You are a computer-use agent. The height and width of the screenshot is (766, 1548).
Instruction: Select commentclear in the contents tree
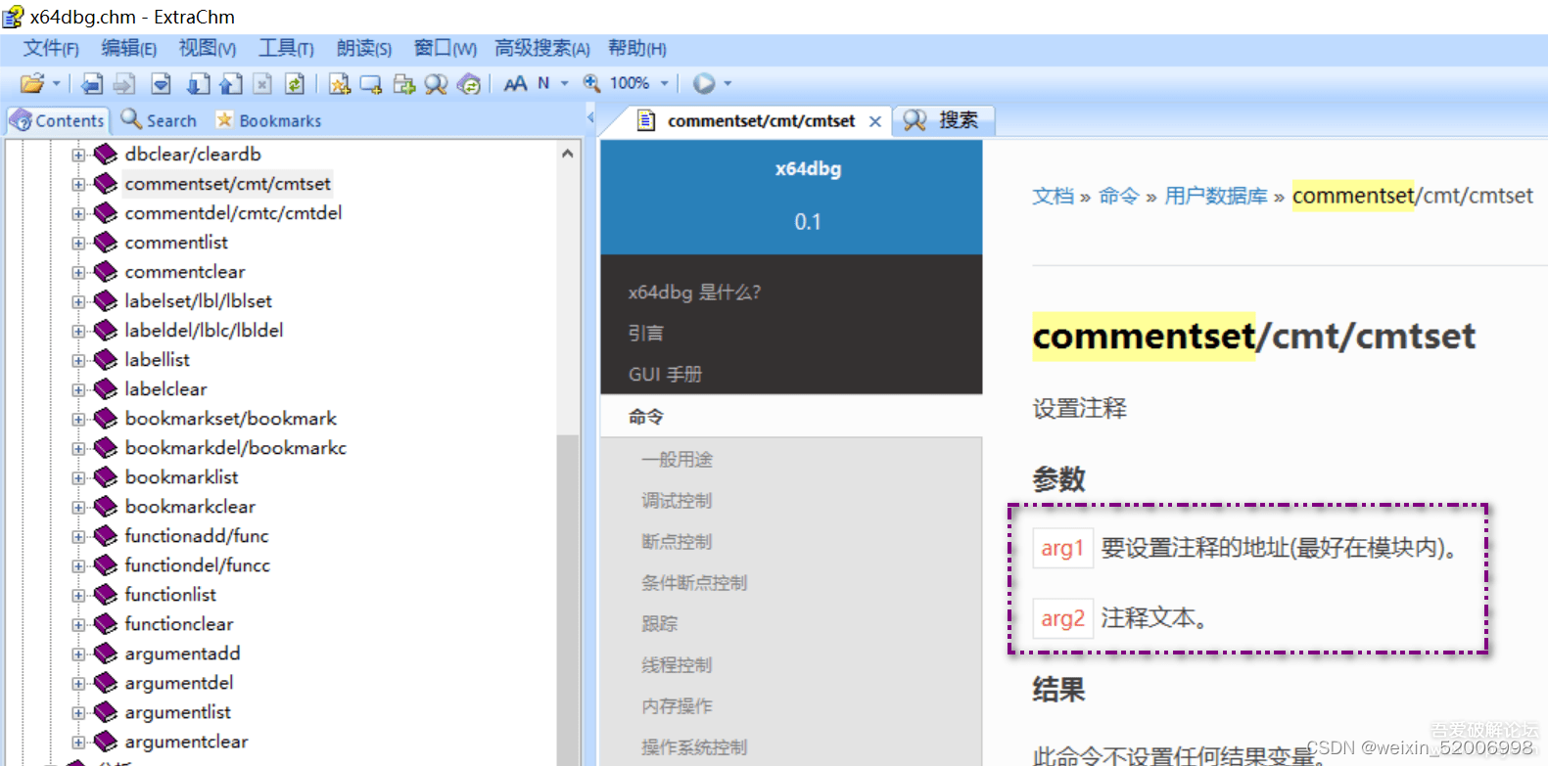(185, 271)
